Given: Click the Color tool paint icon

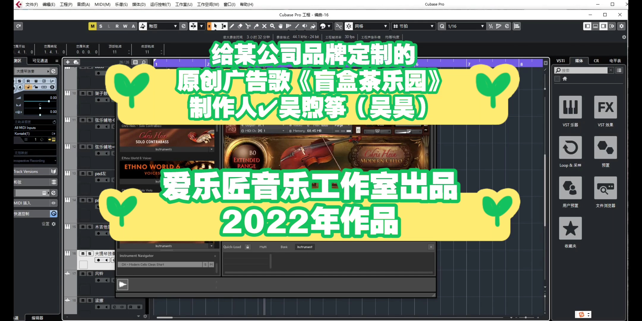Looking at the screenshot, I should click(313, 26).
